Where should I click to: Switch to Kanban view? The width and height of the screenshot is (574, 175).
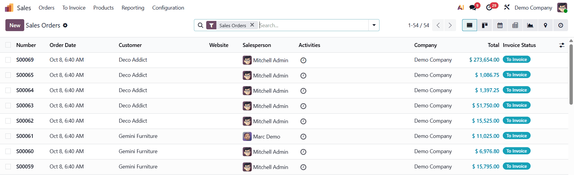485,25
